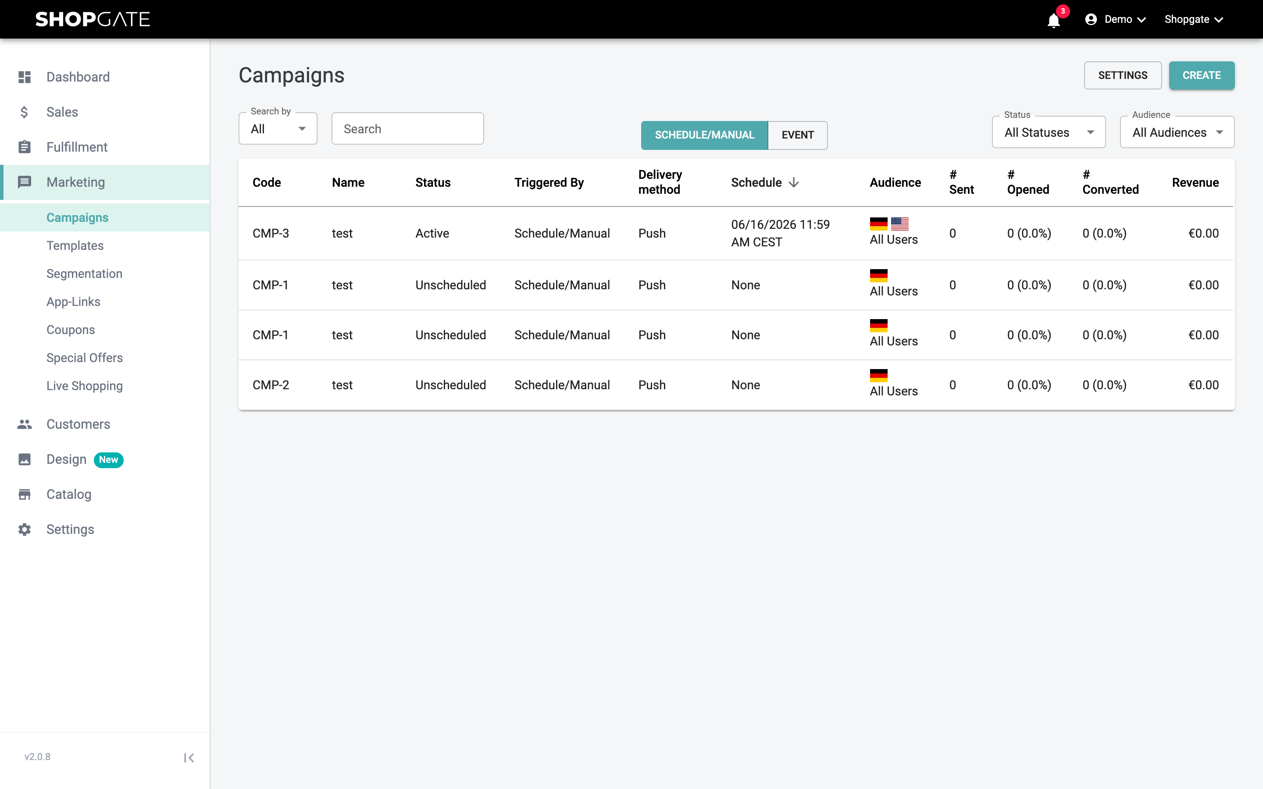Switch to Schedule/Manual campaigns view
The width and height of the screenshot is (1263, 789).
pos(704,135)
